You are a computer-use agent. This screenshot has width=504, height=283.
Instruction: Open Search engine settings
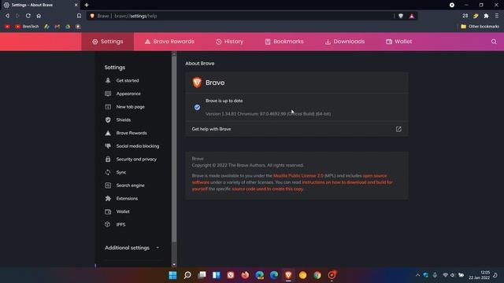point(130,186)
